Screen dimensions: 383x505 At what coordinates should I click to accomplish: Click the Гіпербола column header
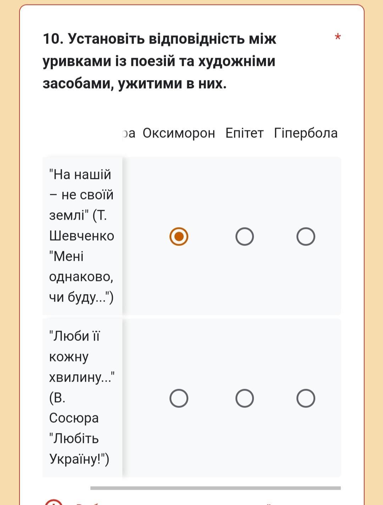pyautogui.click(x=306, y=133)
